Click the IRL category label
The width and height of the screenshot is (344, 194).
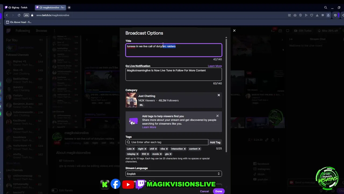(141, 105)
